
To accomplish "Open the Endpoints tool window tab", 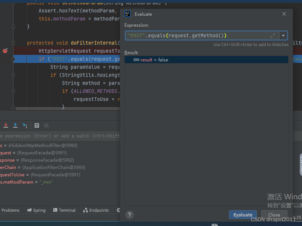I will [x=96, y=210].
